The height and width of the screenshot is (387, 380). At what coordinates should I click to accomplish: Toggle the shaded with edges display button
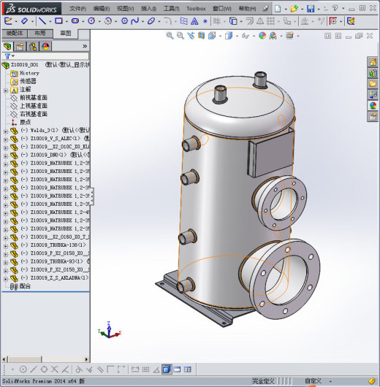point(167,369)
